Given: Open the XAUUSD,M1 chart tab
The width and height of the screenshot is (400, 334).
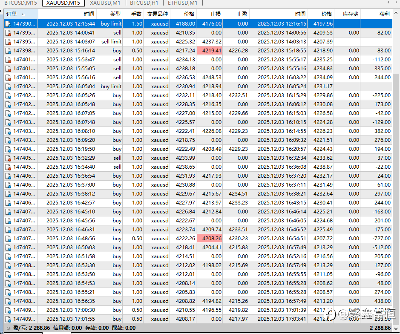Looking at the screenshot, I should 105,3.
